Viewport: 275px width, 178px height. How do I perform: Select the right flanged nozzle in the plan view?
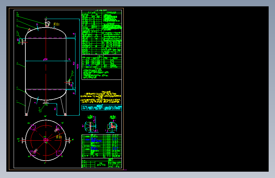tap(68, 140)
